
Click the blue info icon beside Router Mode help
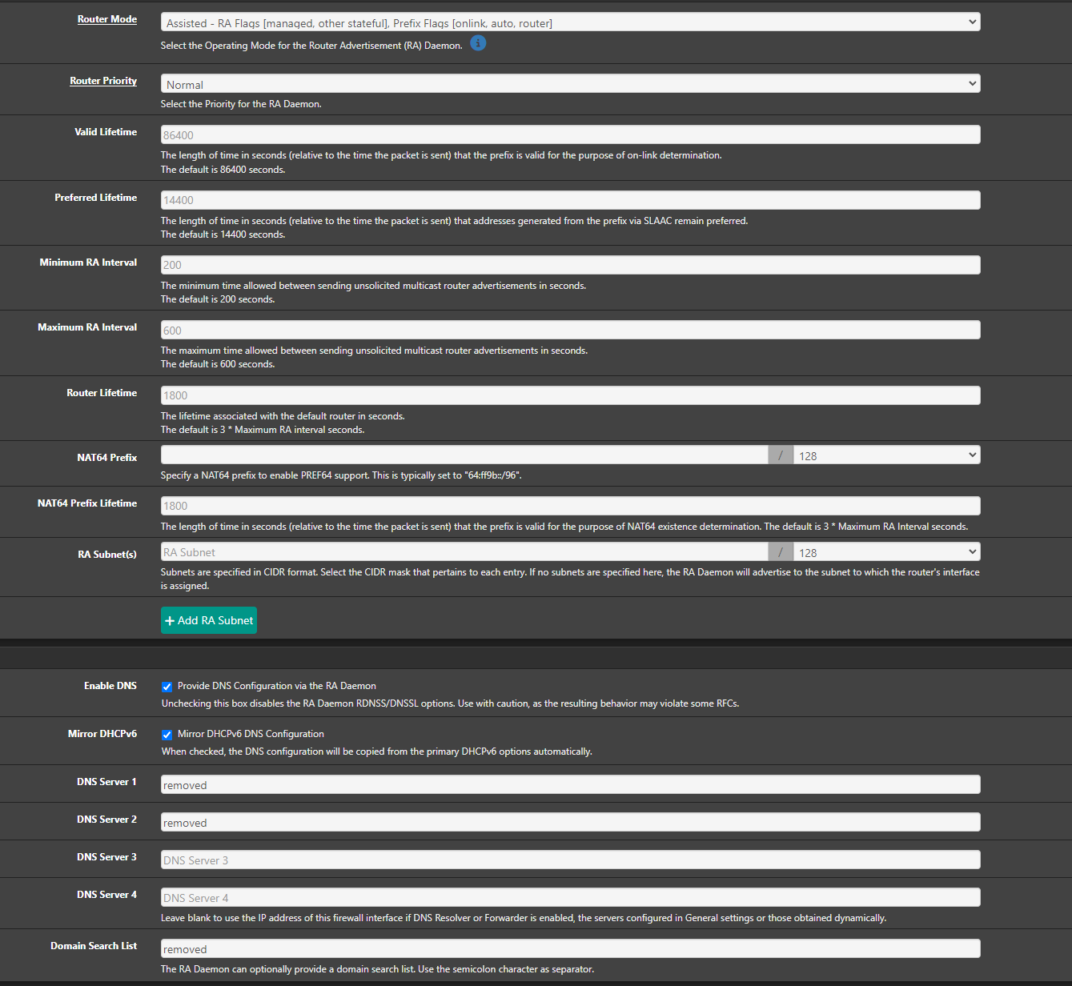[x=478, y=43]
